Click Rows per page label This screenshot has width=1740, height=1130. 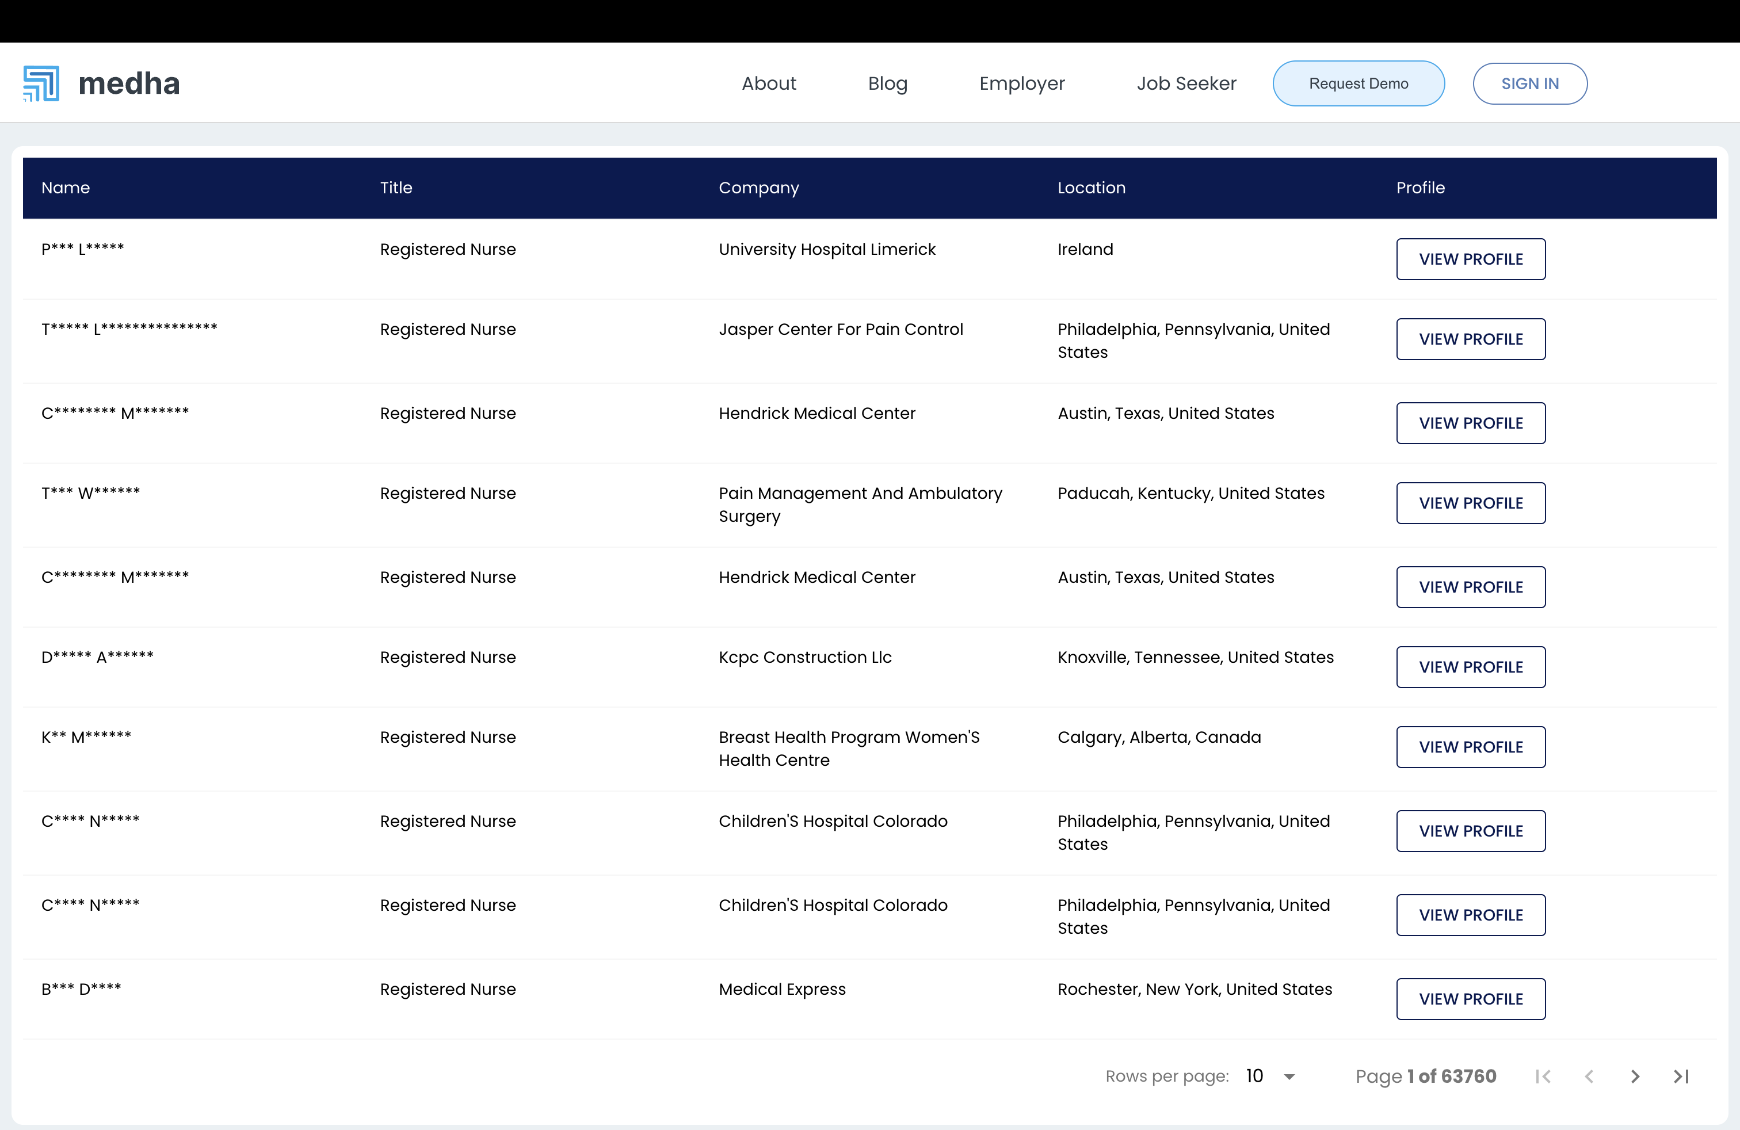(x=1167, y=1076)
